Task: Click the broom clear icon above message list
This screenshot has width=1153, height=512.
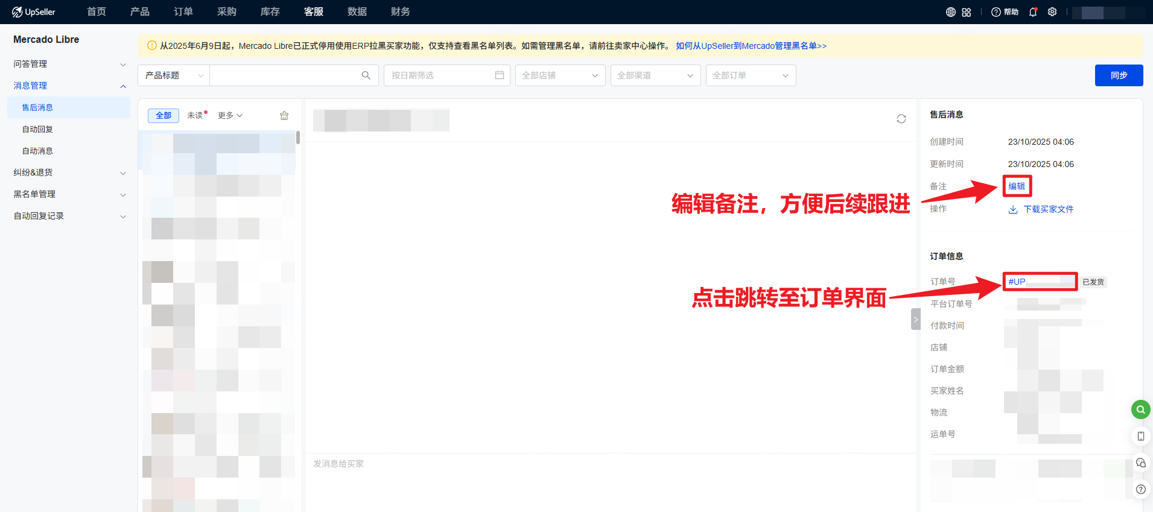Action: 284,116
